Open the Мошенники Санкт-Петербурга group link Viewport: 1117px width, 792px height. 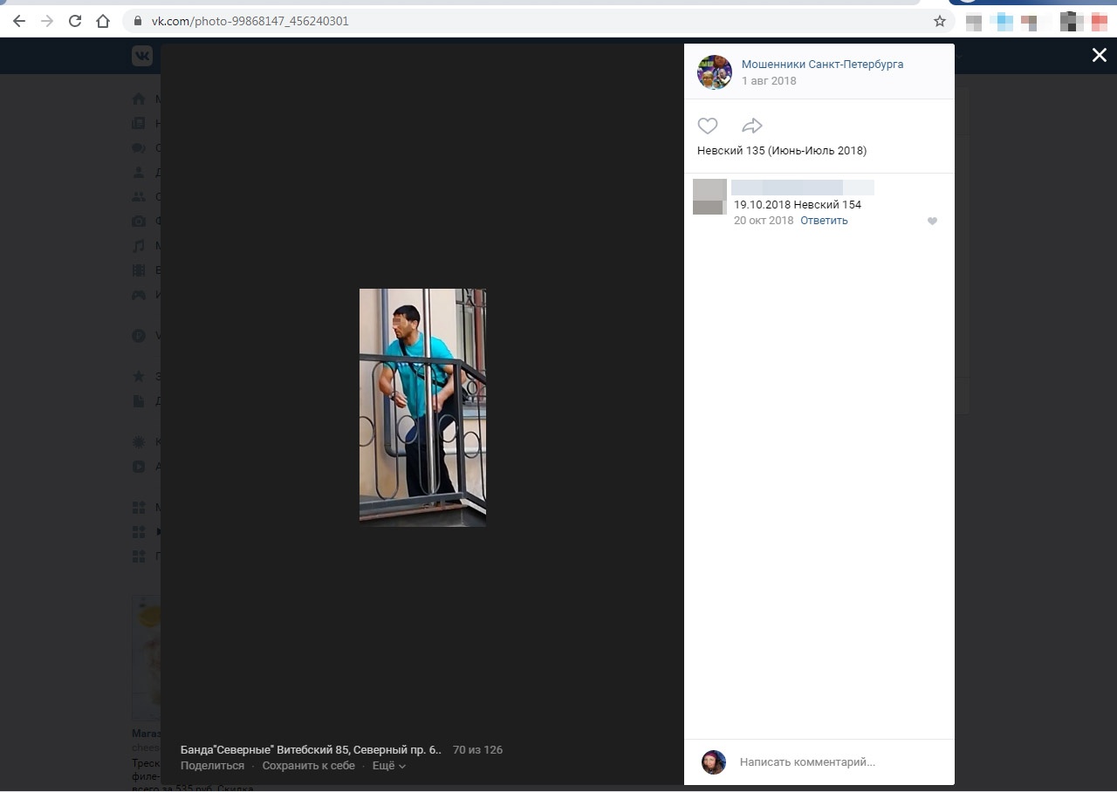point(822,65)
